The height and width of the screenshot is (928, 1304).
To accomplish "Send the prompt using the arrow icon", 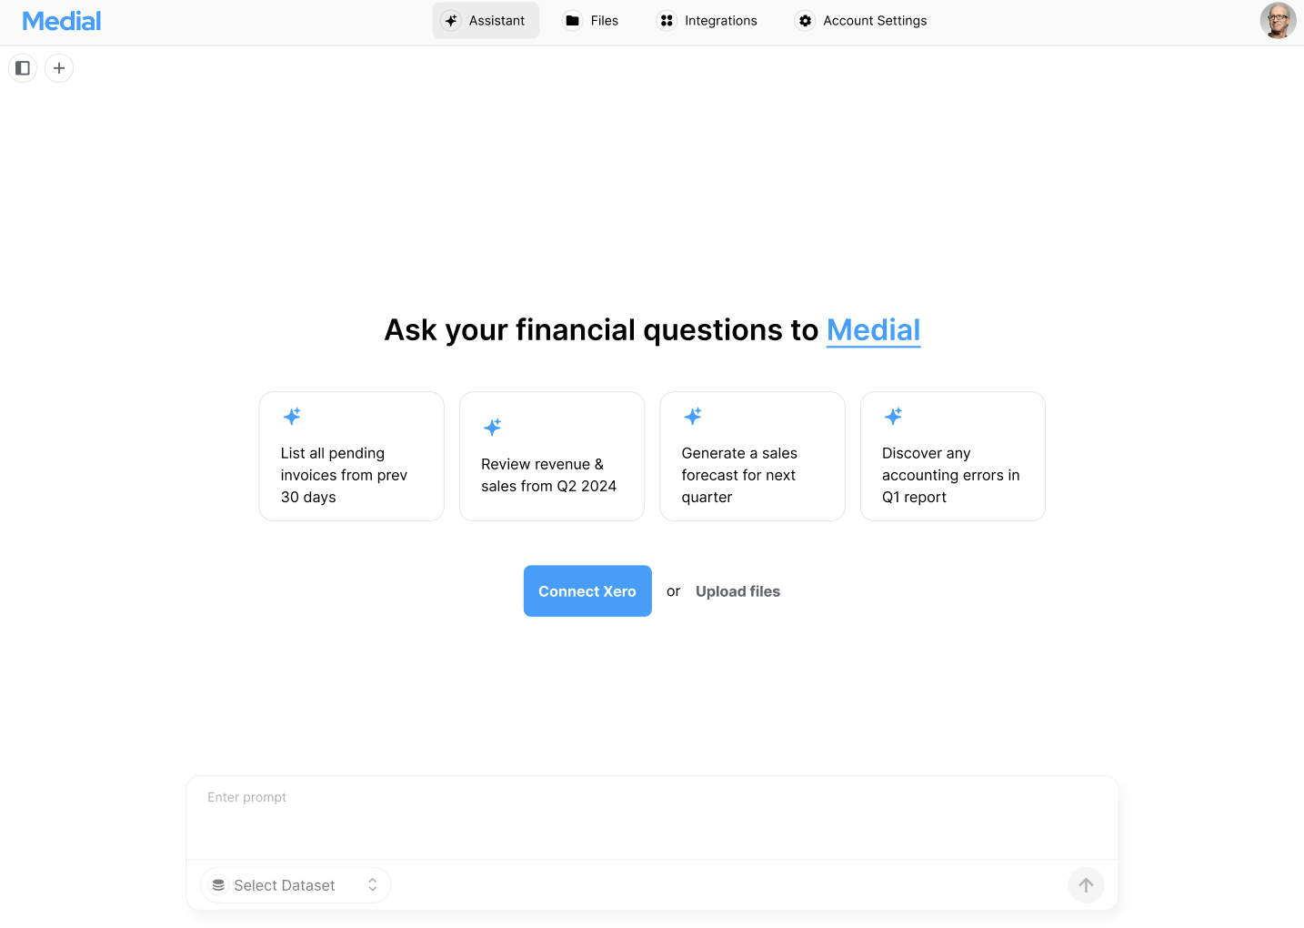I will point(1086,884).
